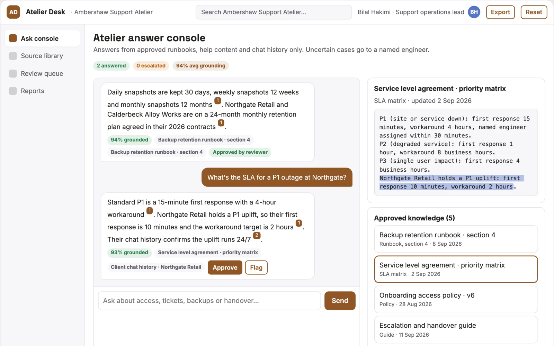
Task: Focus the Search Ambershaw Support Atelier field
Action: [274, 12]
